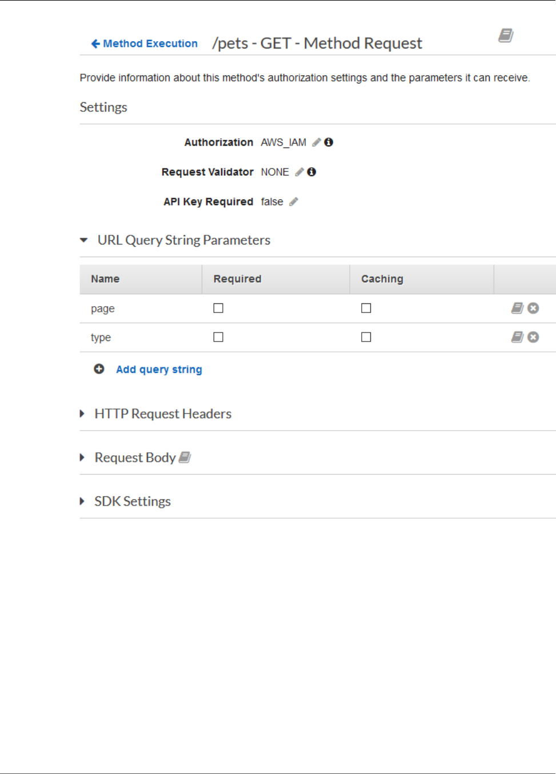Edit API Key Required pencil icon
Image resolution: width=556 pixels, height=774 pixels.
[294, 202]
